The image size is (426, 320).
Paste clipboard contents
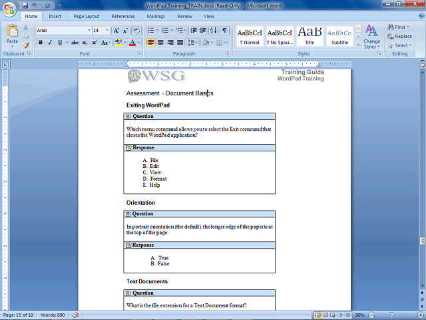(x=12, y=35)
